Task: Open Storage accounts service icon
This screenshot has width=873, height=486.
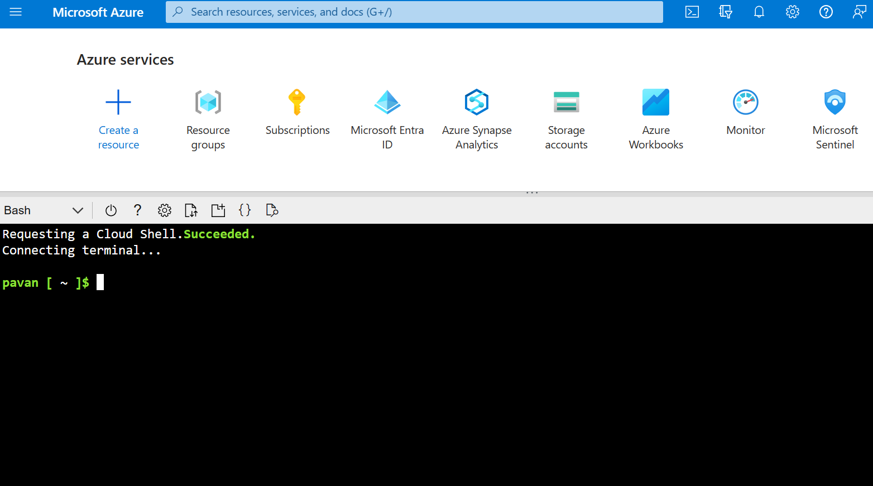Action: pos(567,102)
